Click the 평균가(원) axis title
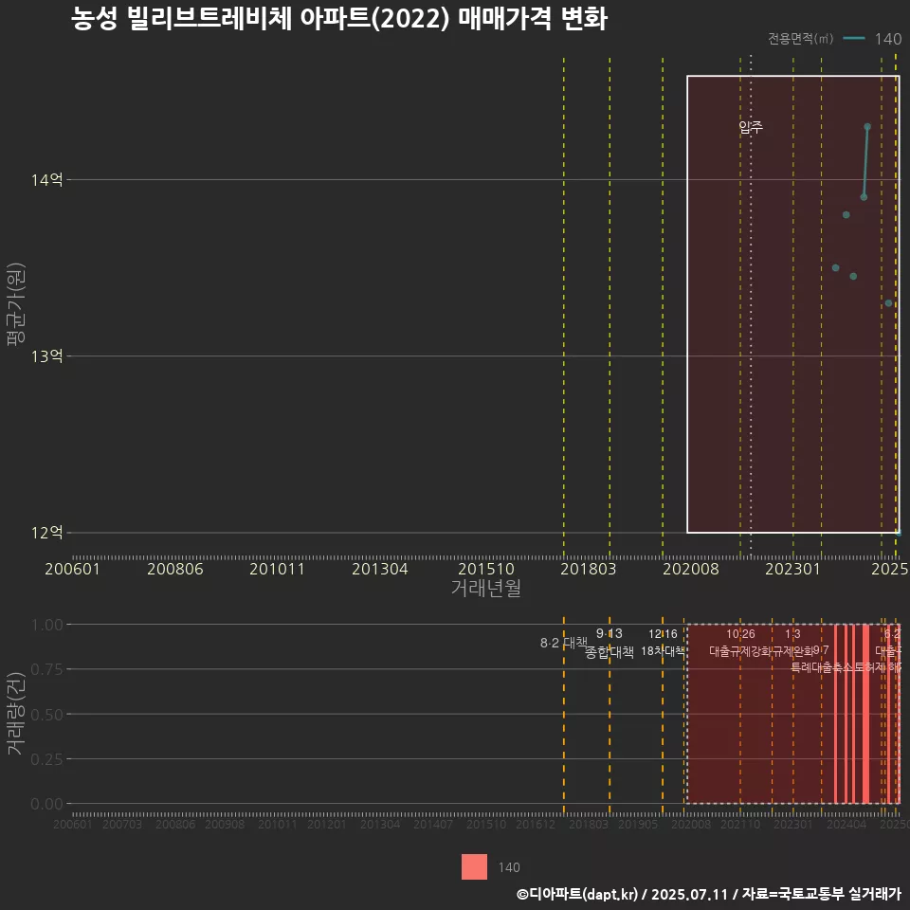910x910 pixels. [x=16, y=304]
